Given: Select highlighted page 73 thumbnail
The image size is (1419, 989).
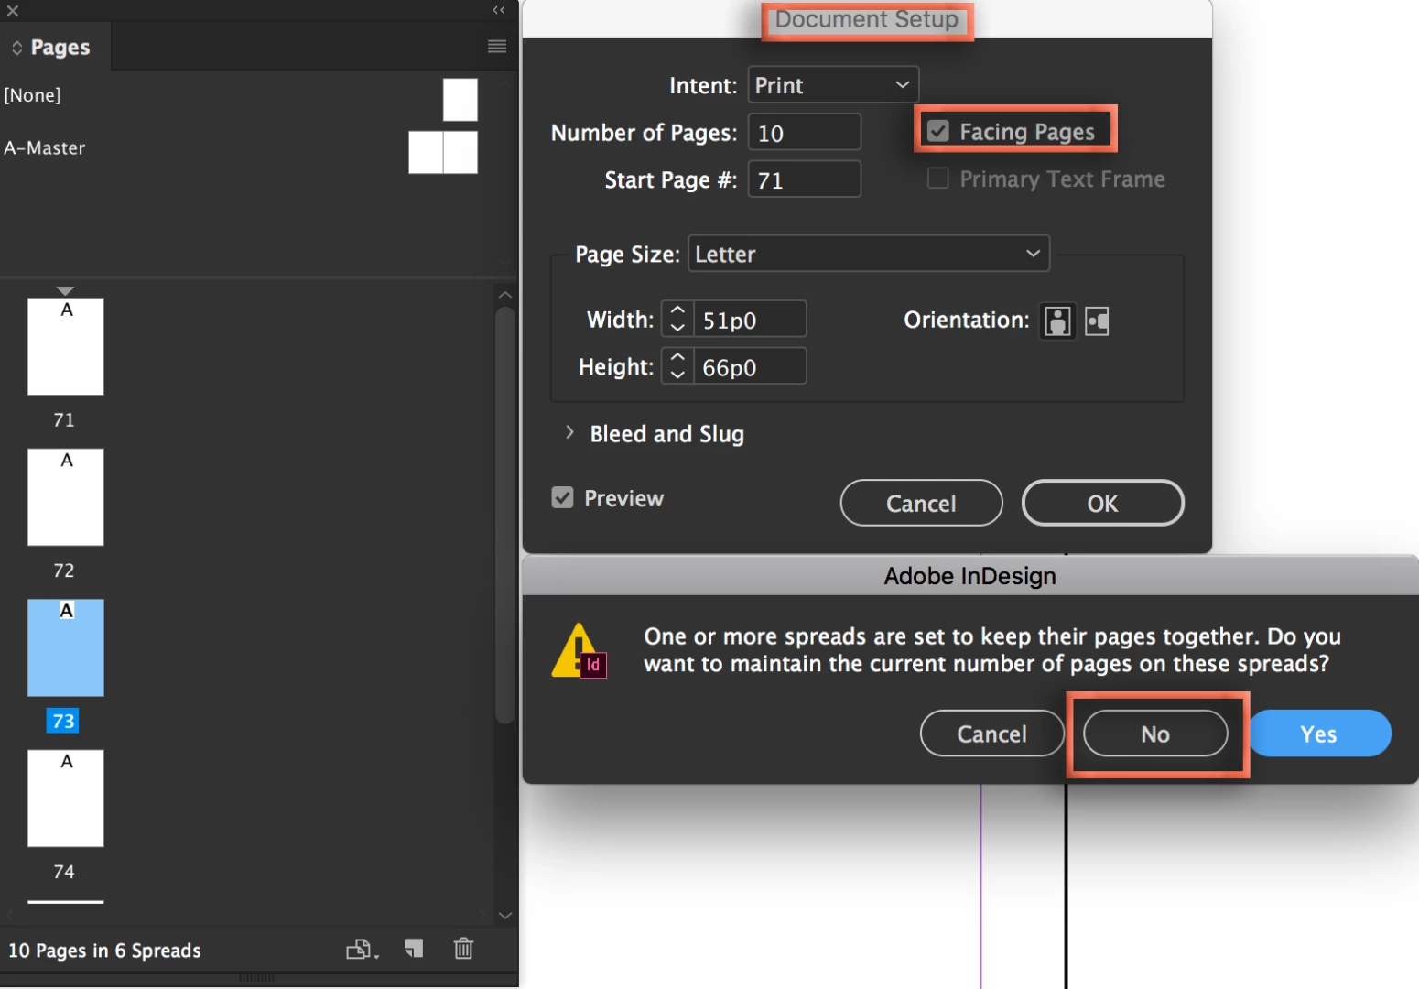Looking at the screenshot, I should [66, 647].
